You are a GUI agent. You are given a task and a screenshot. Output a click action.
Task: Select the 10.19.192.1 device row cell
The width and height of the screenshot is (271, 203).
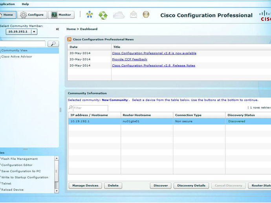(x=95, y=121)
